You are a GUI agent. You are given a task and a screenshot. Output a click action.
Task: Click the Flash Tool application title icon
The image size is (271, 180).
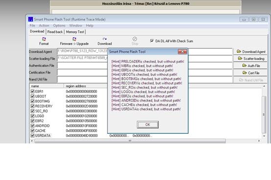click(x=31, y=19)
